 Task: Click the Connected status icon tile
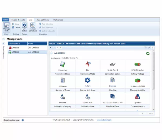63,64
